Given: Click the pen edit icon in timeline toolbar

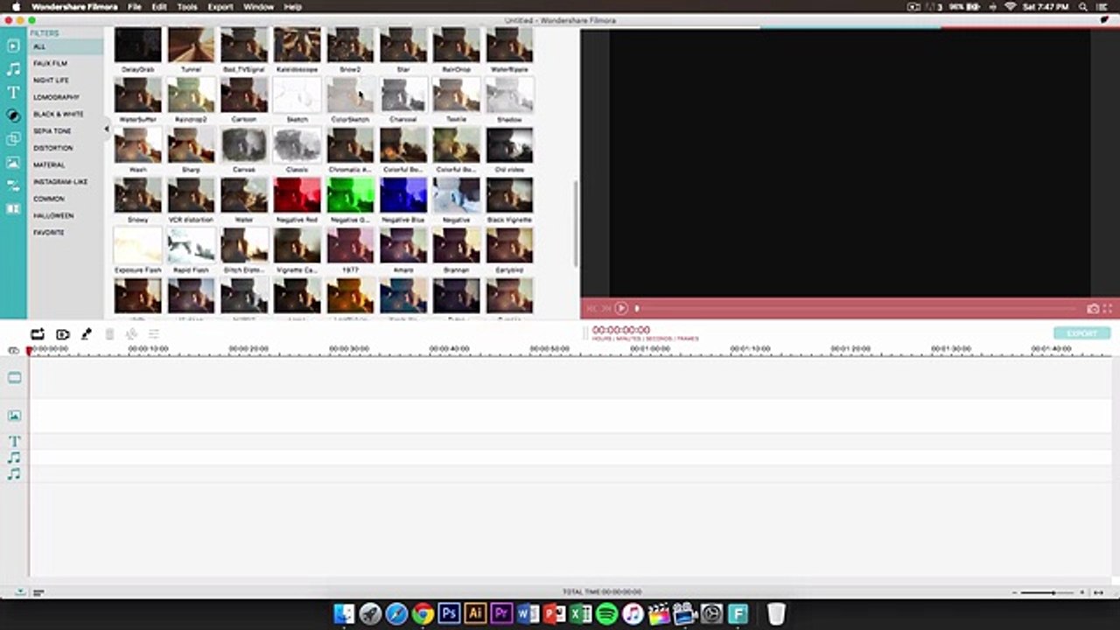Looking at the screenshot, I should coord(86,334).
